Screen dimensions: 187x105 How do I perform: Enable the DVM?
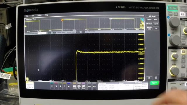[89, 87]
